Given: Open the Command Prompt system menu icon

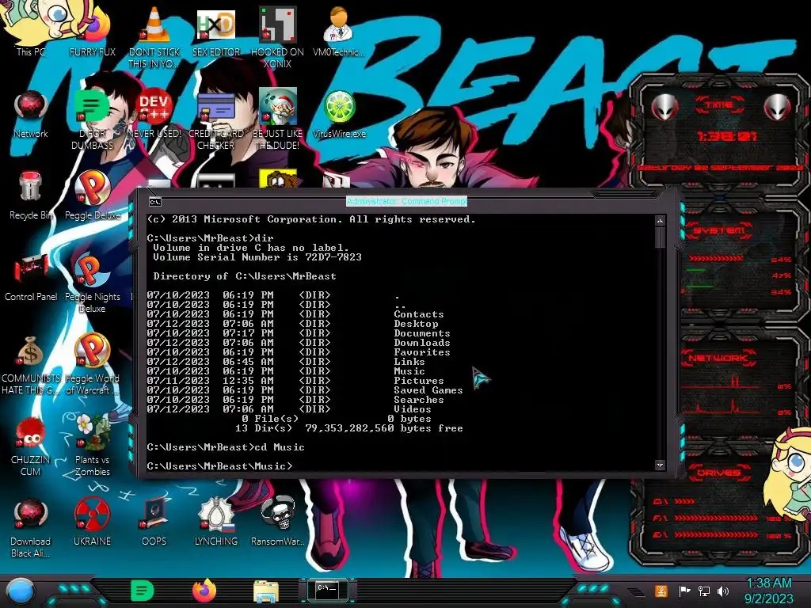Looking at the screenshot, I should click(x=154, y=202).
